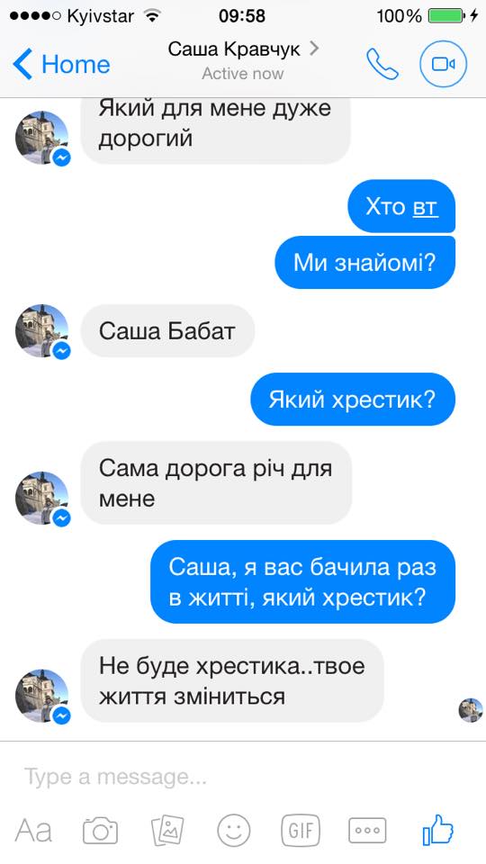This screenshot has width=486, height=864.
Task: Tap the underlined вт in Хто вт bubble
Action: point(426,207)
